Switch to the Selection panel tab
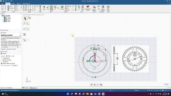This screenshot has height=96, width=171. click(x=10, y=88)
